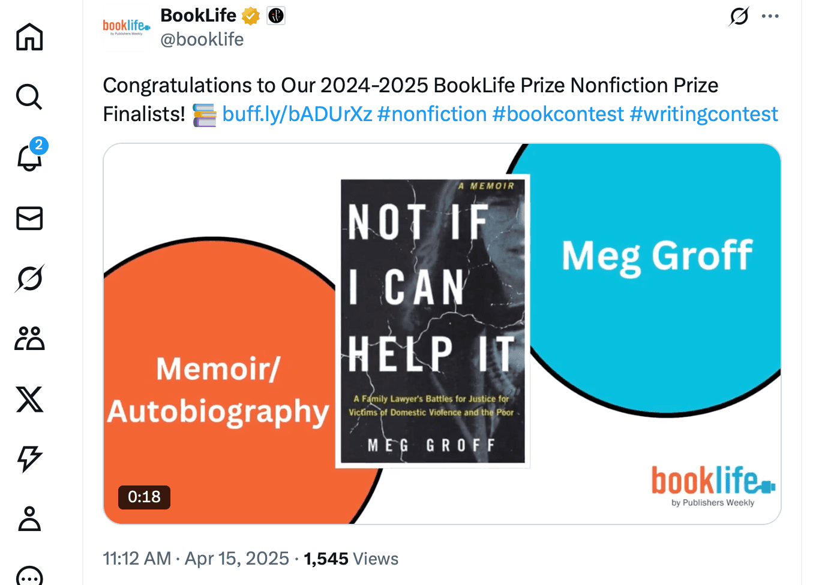The width and height of the screenshot is (816, 585).
Task: Click the #nonfiction hashtag
Action: 432,114
